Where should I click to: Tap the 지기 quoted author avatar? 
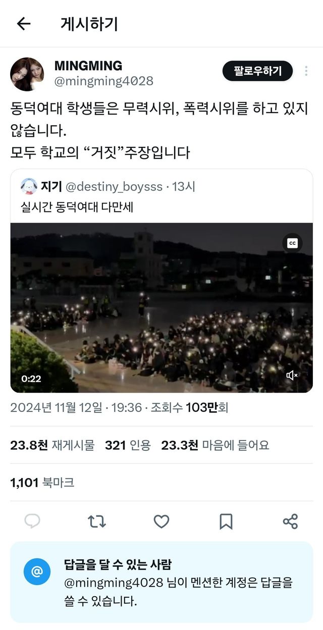pos(29,187)
